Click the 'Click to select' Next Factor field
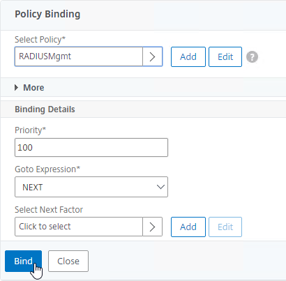This screenshot has width=286, height=281. click(79, 227)
